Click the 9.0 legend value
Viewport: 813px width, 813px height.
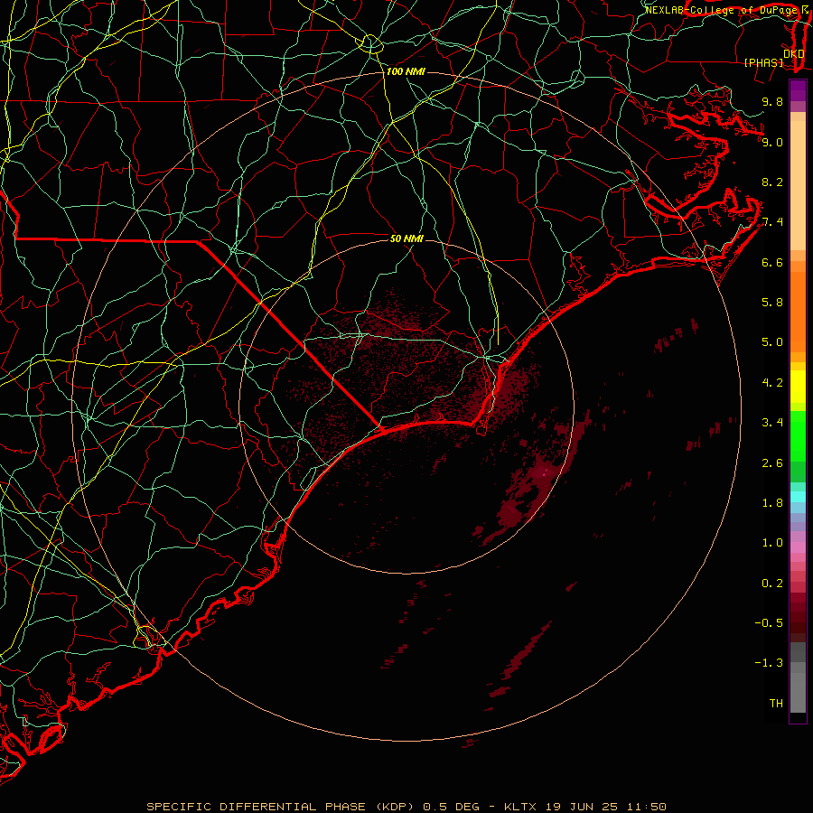point(772,142)
